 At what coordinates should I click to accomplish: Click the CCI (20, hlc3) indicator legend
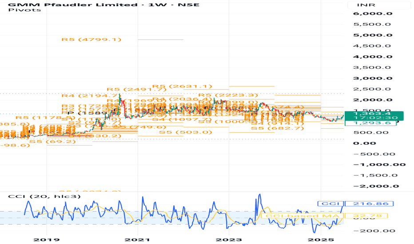44,196
